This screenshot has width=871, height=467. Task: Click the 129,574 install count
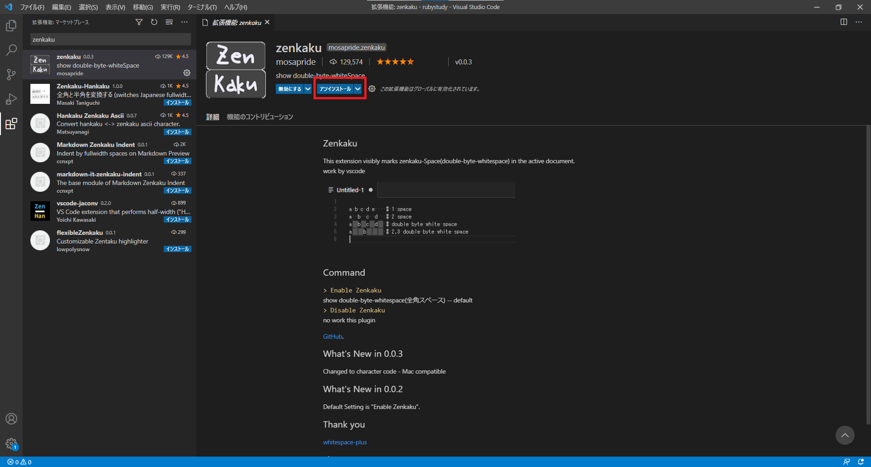coord(346,62)
